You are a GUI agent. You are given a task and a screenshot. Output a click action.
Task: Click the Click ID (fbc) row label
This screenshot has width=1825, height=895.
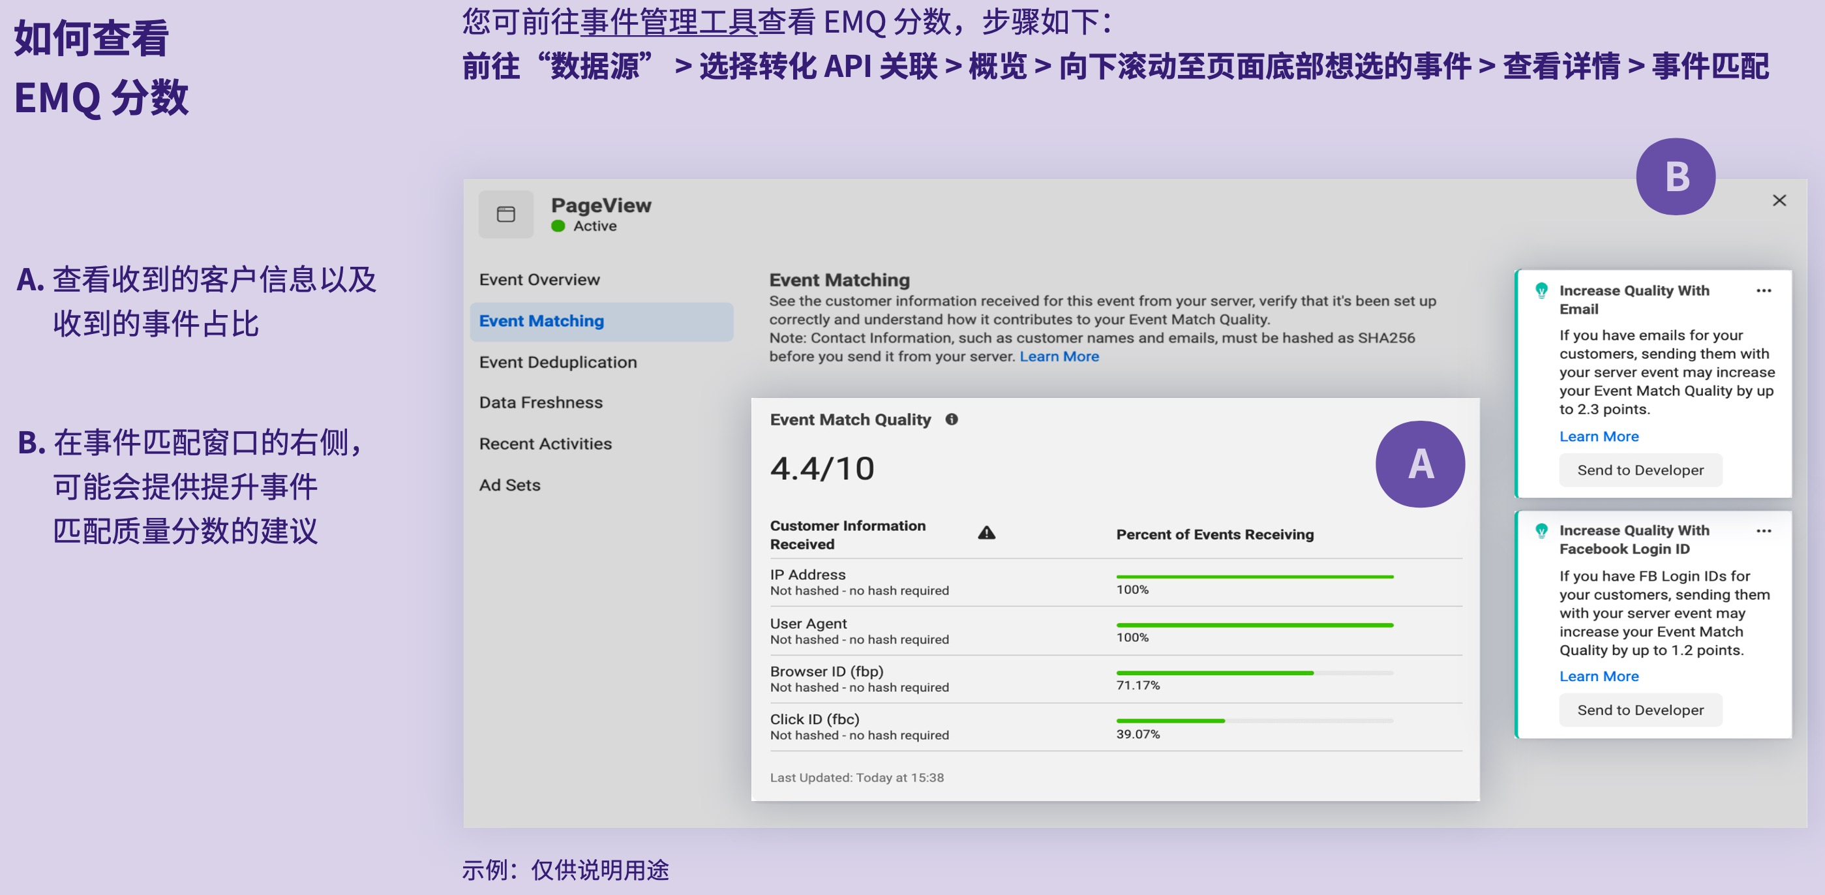click(x=814, y=720)
